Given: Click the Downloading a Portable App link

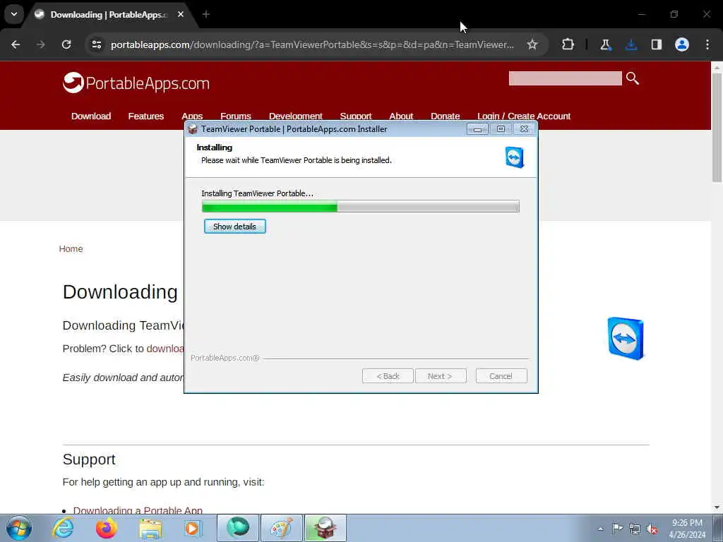Looking at the screenshot, I should [138, 510].
